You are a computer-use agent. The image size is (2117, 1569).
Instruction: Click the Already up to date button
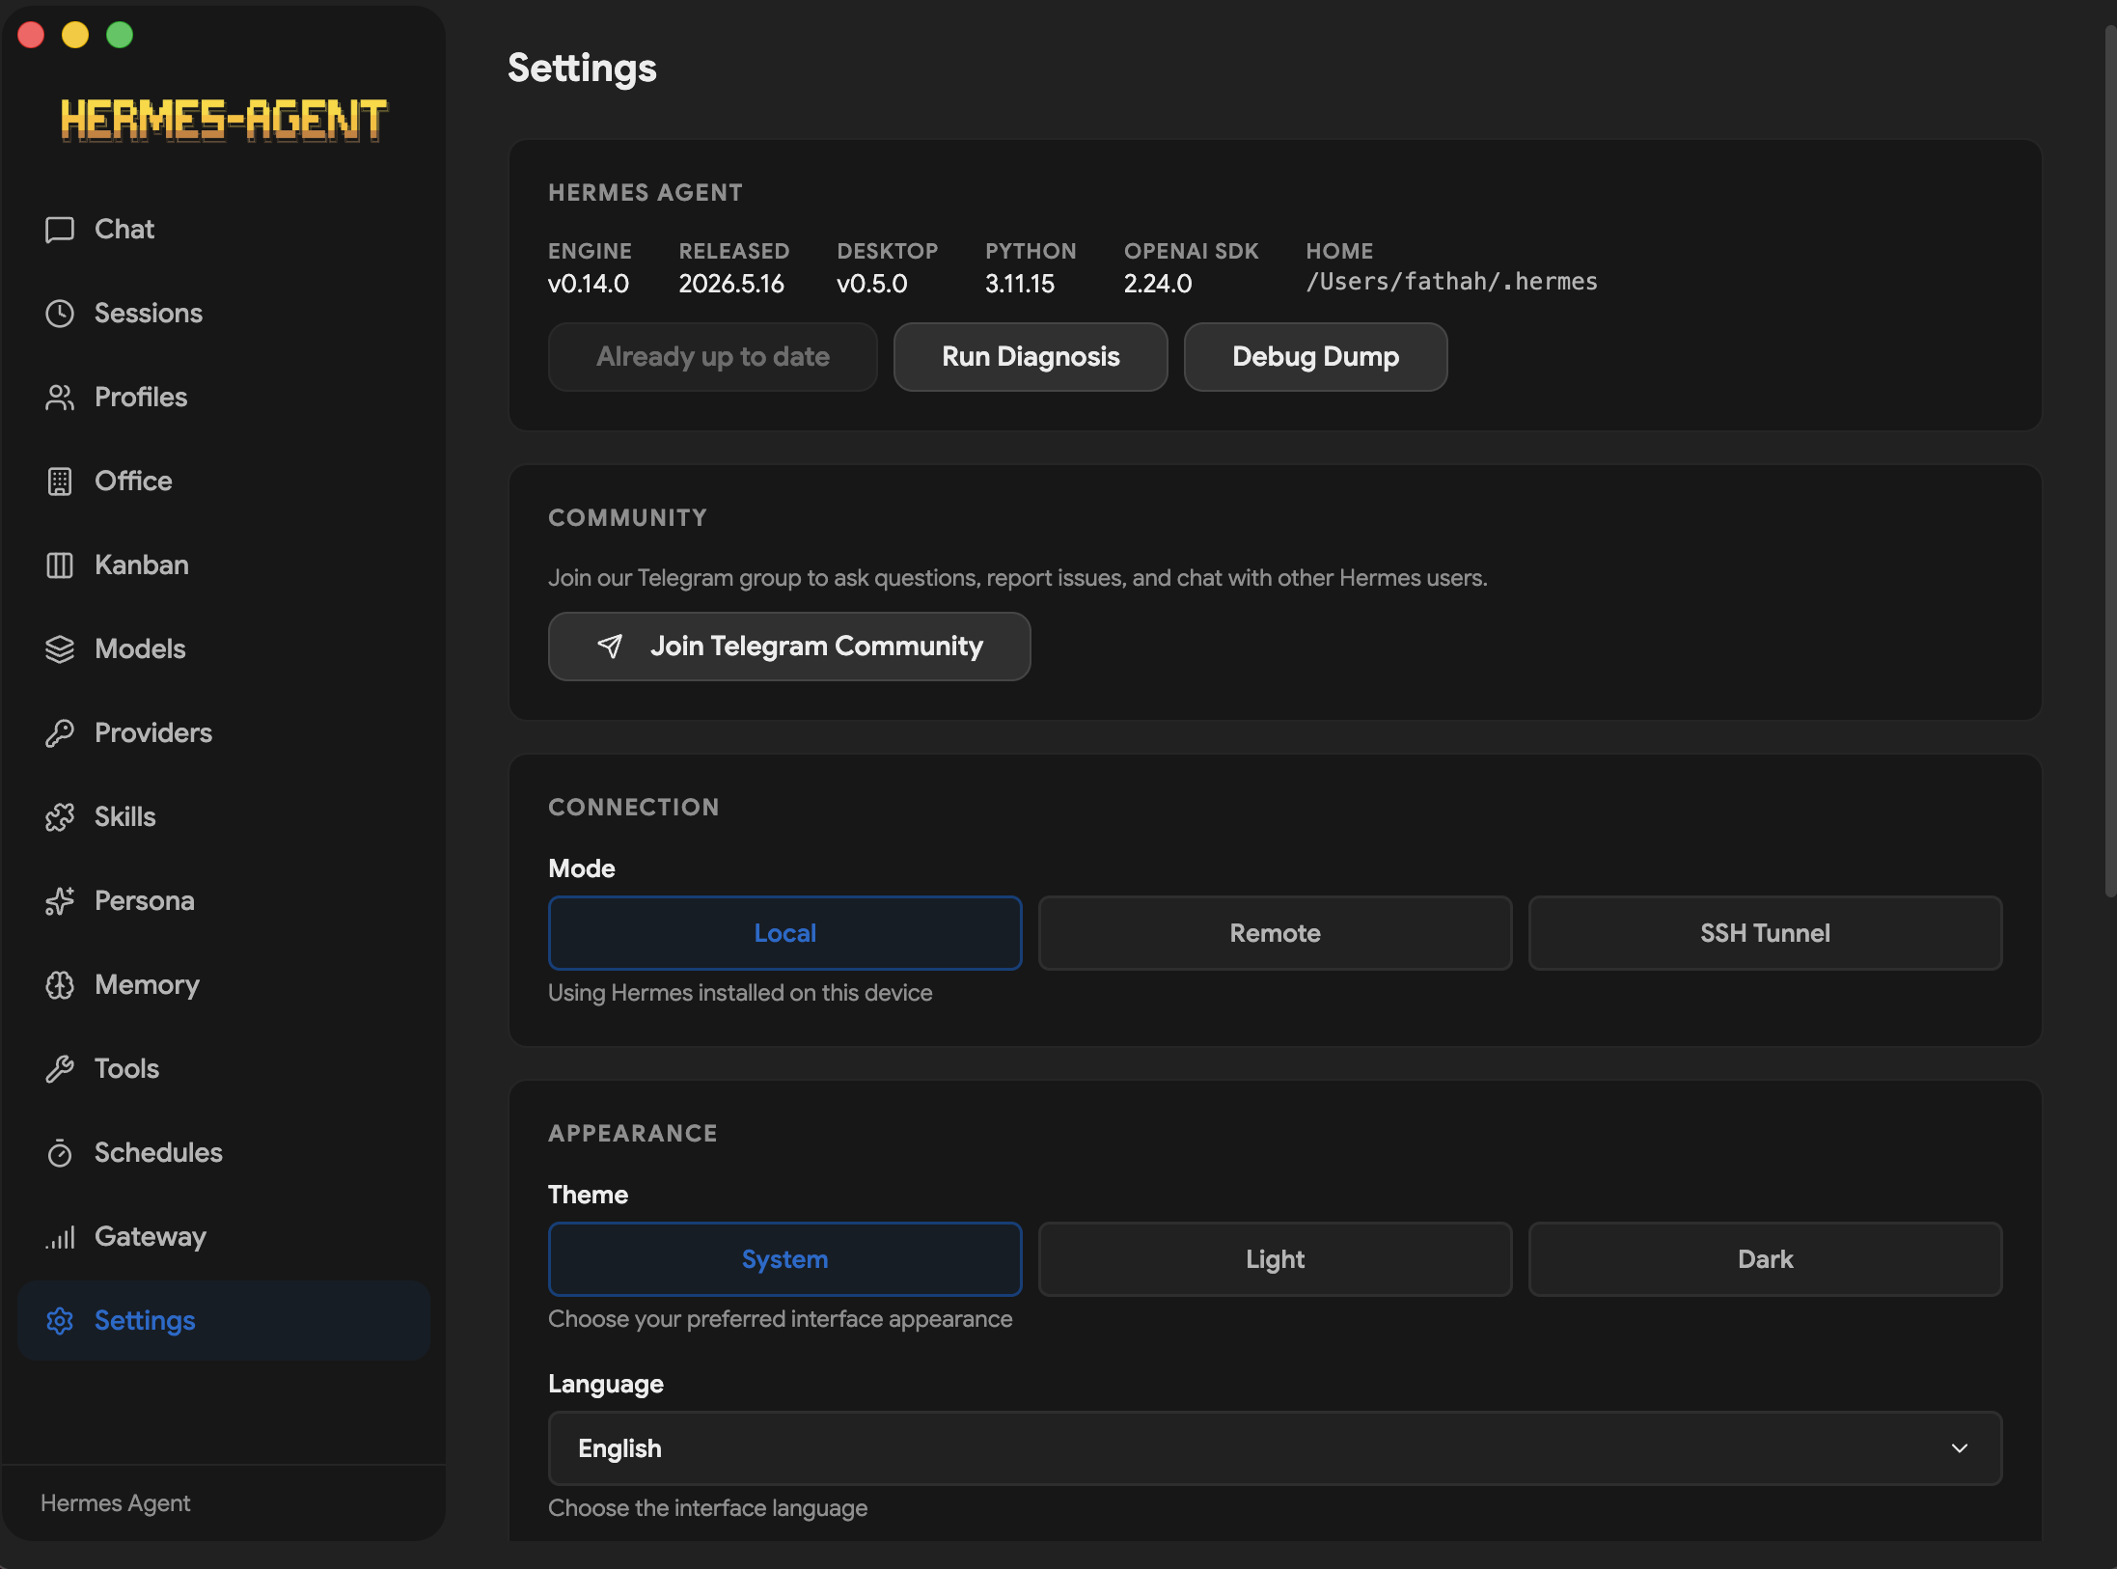point(713,357)
